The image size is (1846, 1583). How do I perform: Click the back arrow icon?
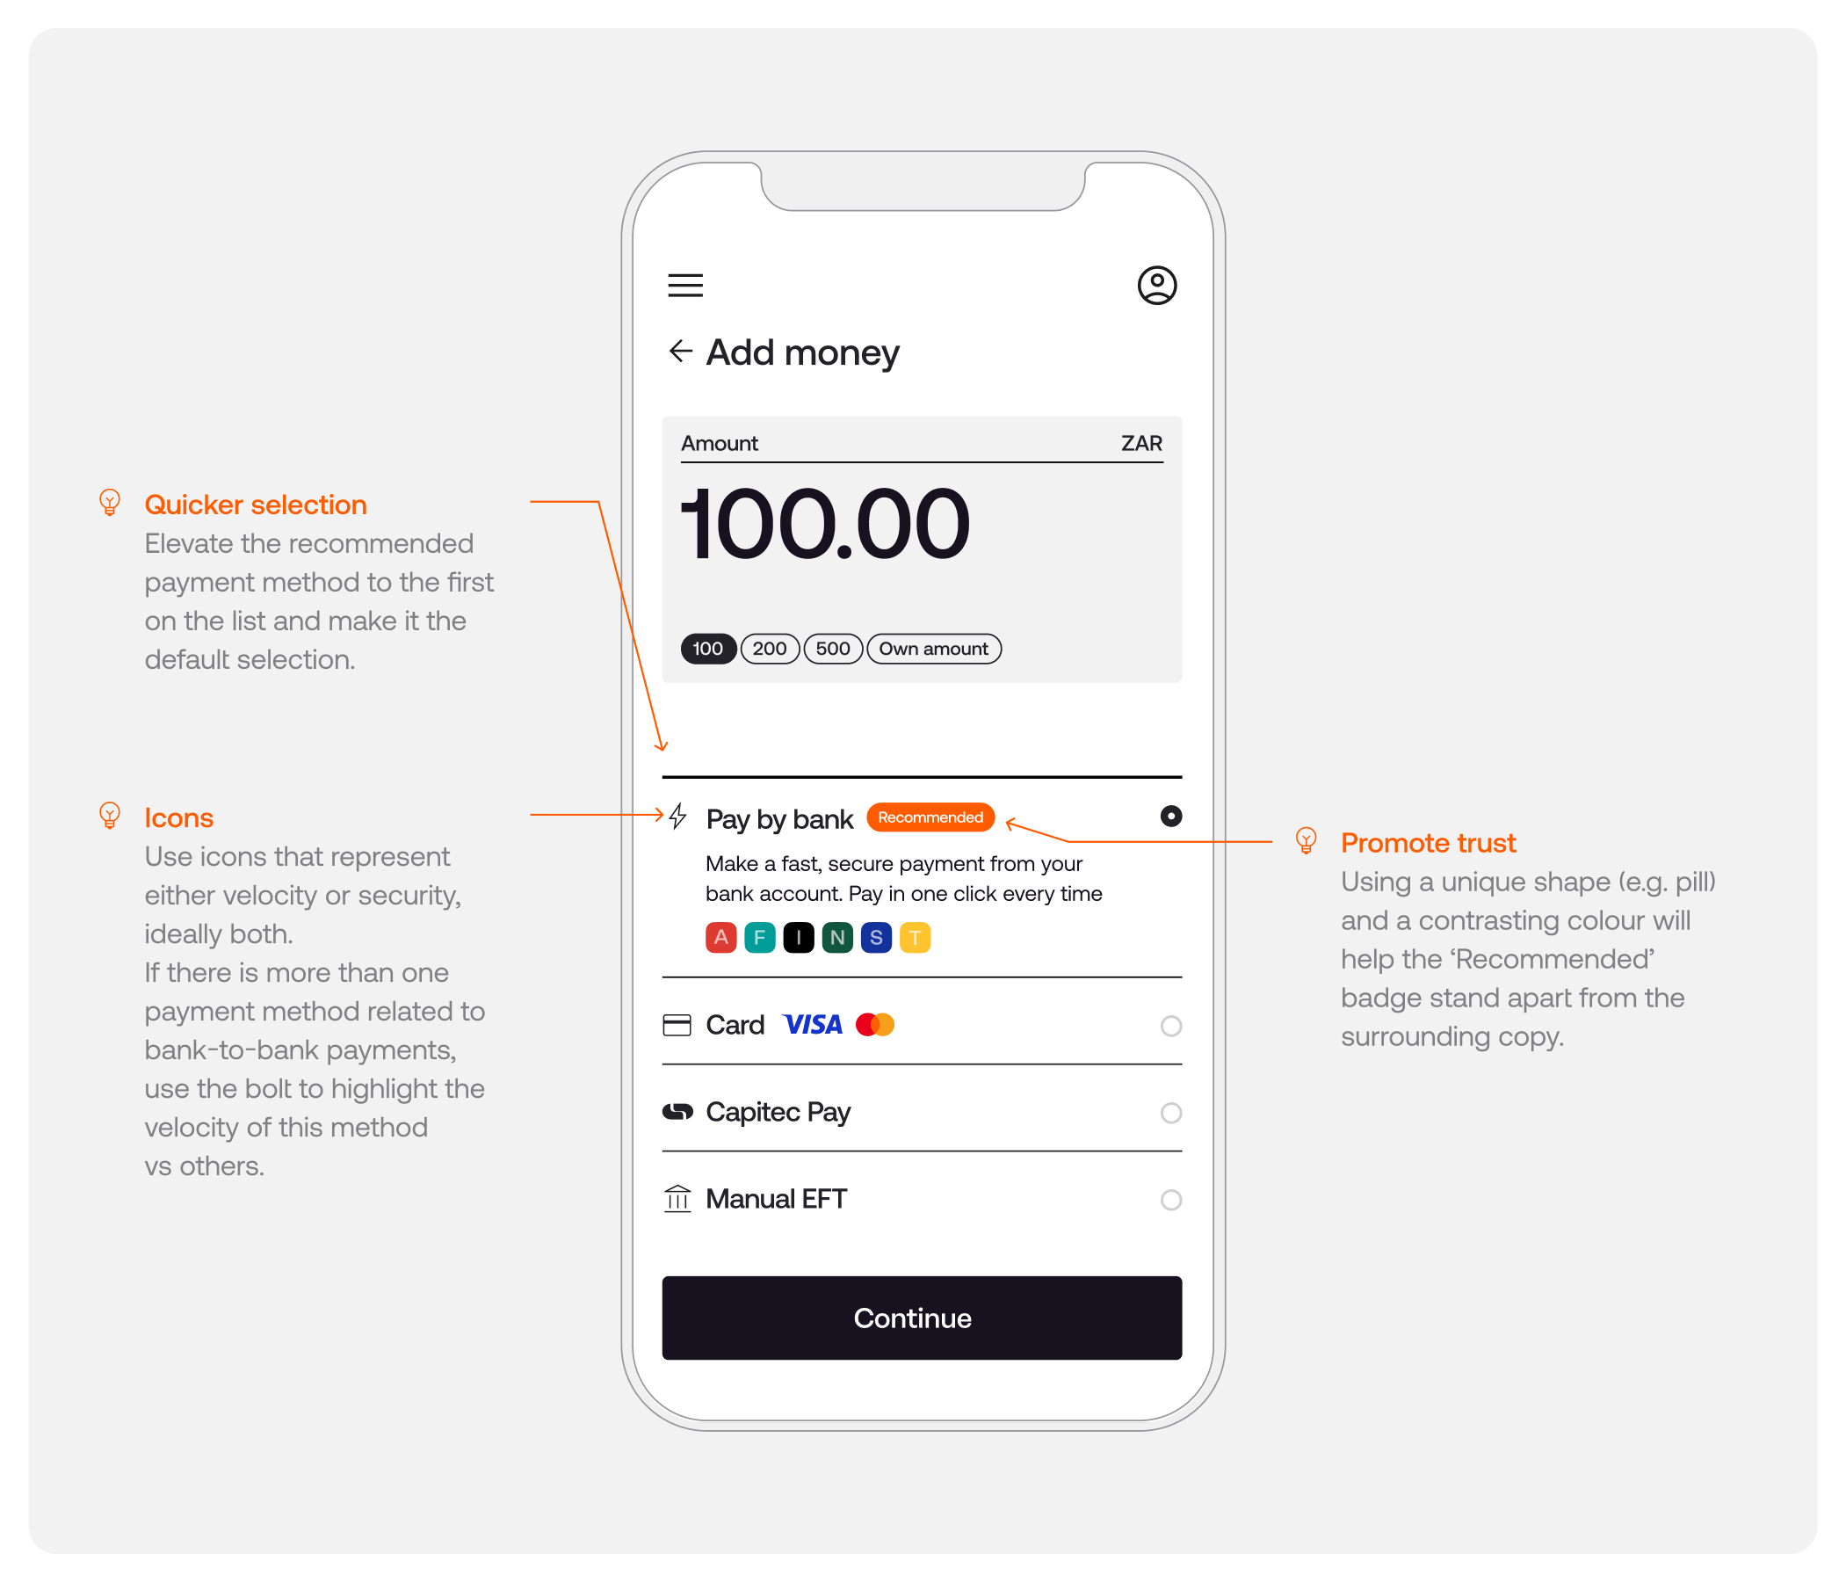coord(678,350)
